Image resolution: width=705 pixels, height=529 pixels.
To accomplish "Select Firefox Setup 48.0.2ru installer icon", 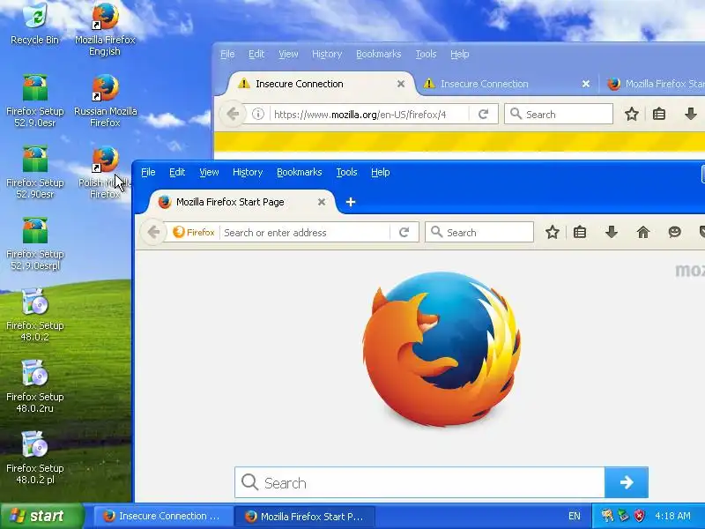I will coord(34,386).
